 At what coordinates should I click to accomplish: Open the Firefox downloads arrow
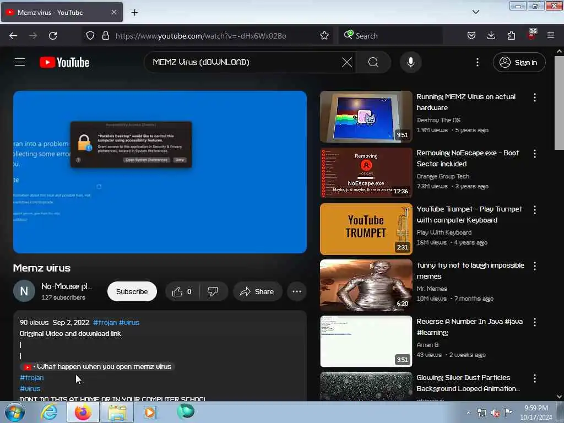491,35
